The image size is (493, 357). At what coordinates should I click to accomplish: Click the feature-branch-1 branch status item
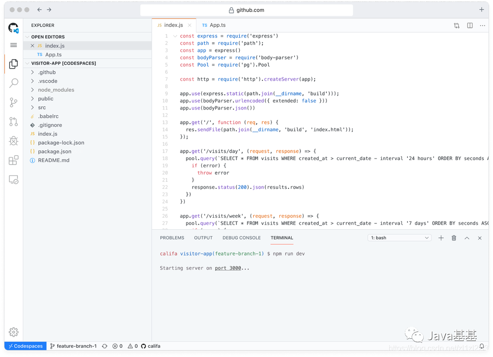pyautogui.click(x=73, y=346)
